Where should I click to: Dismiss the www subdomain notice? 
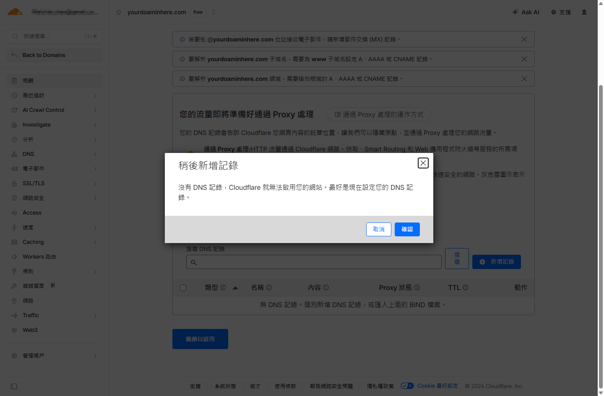[524, 59]
